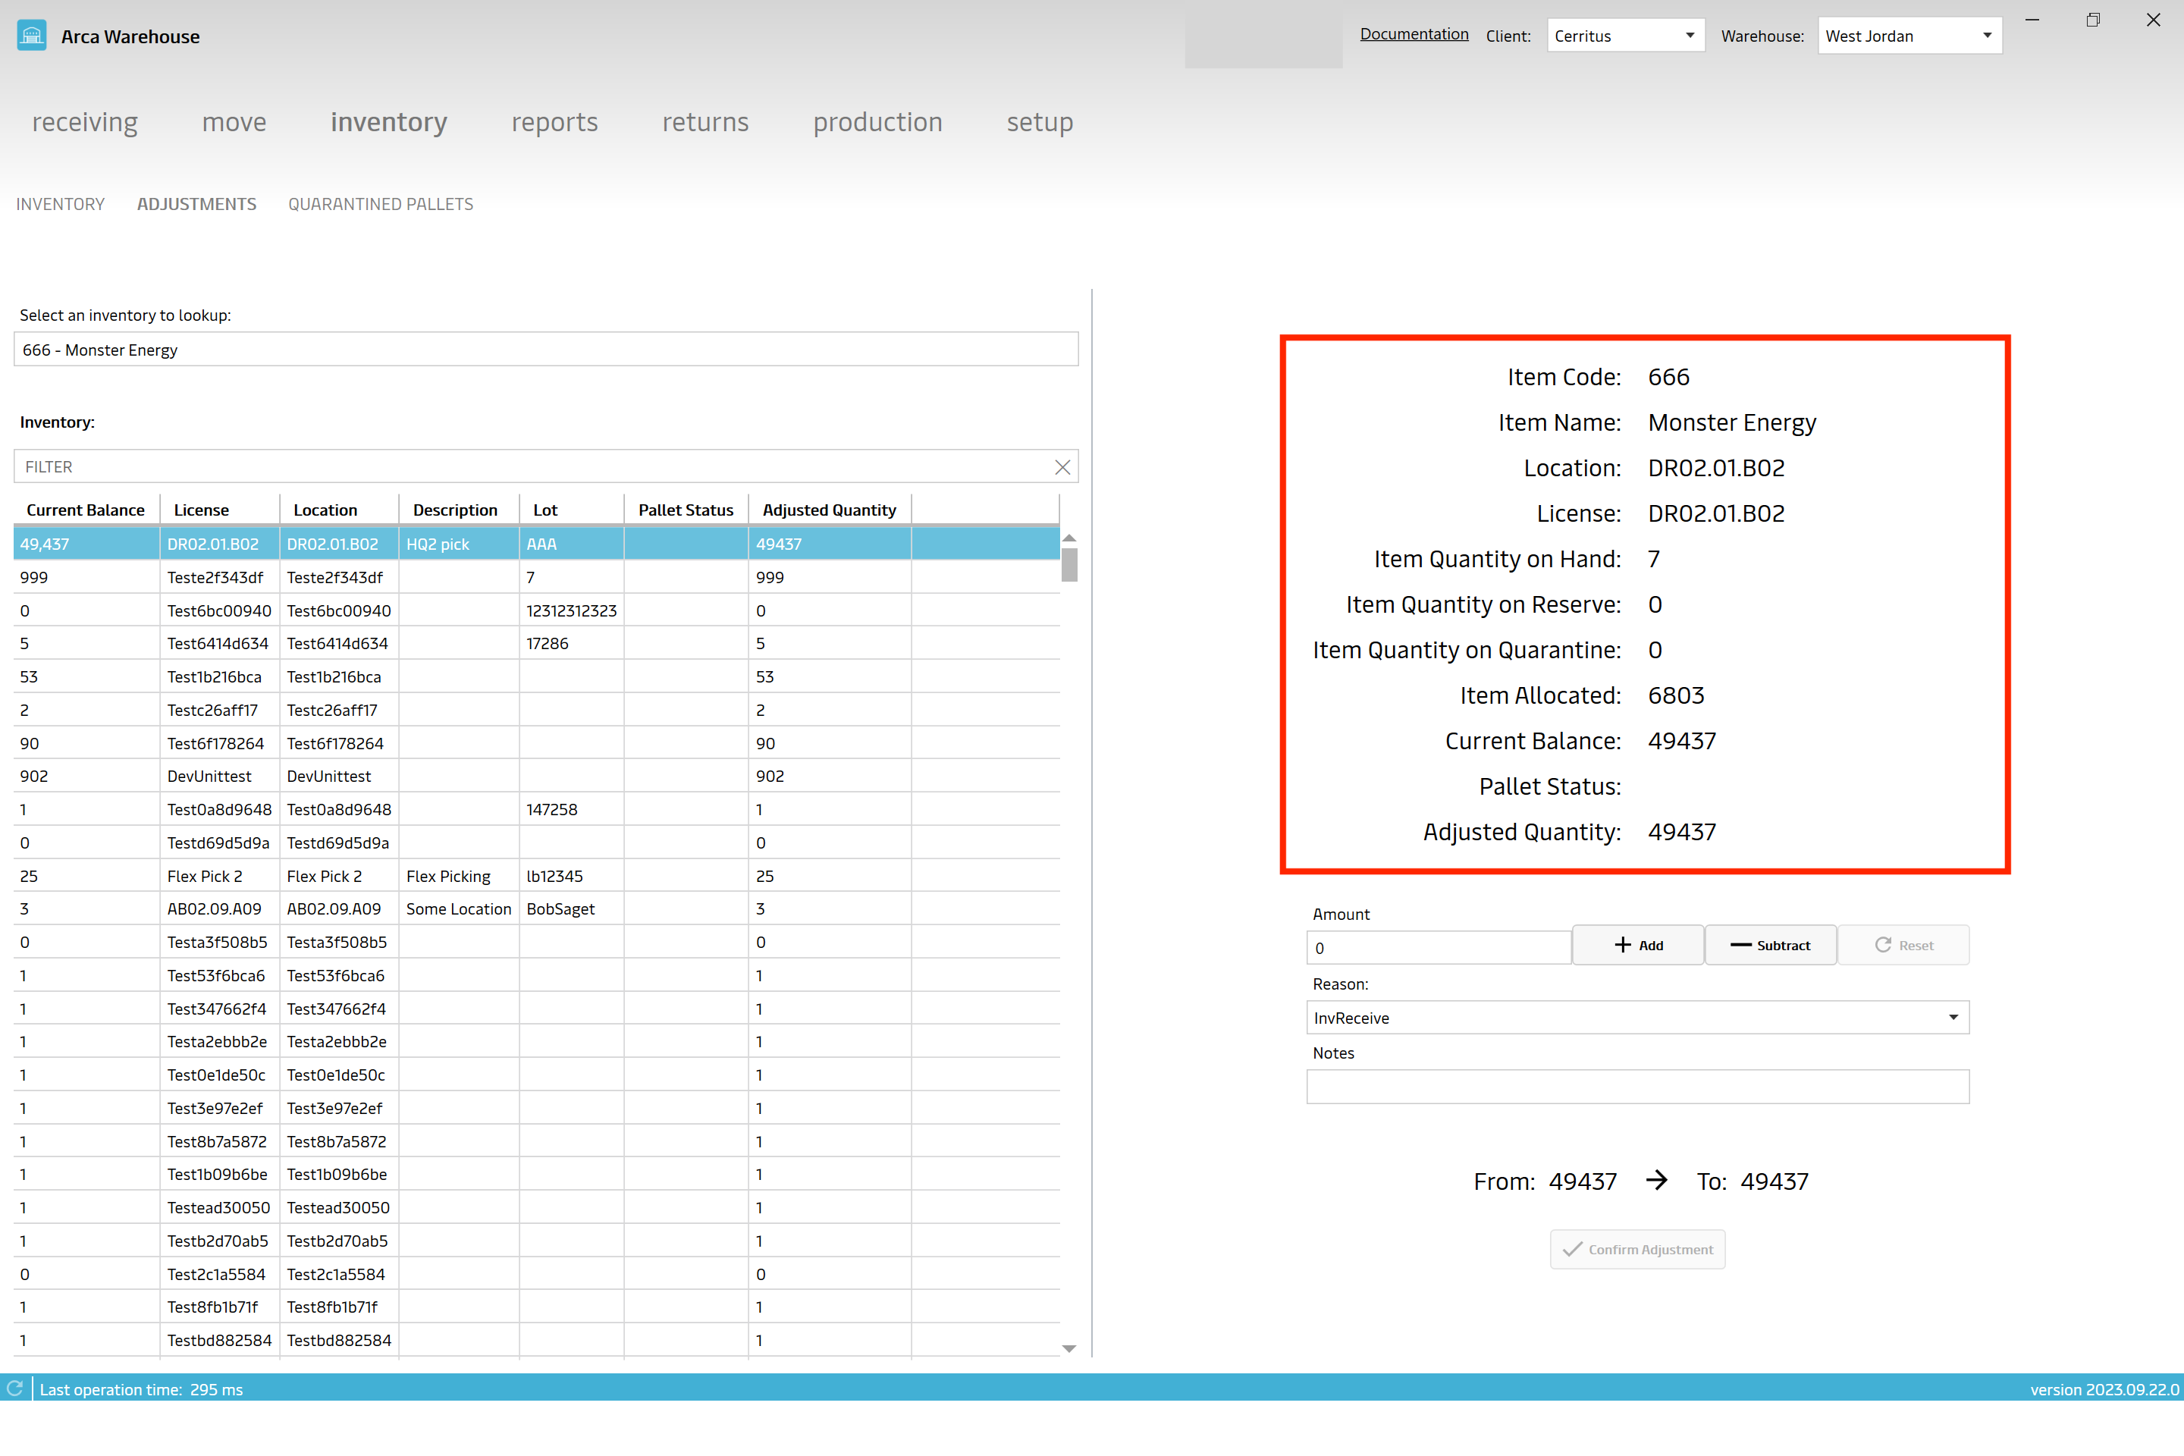Click the Reset button

[x=1903, y=946]
